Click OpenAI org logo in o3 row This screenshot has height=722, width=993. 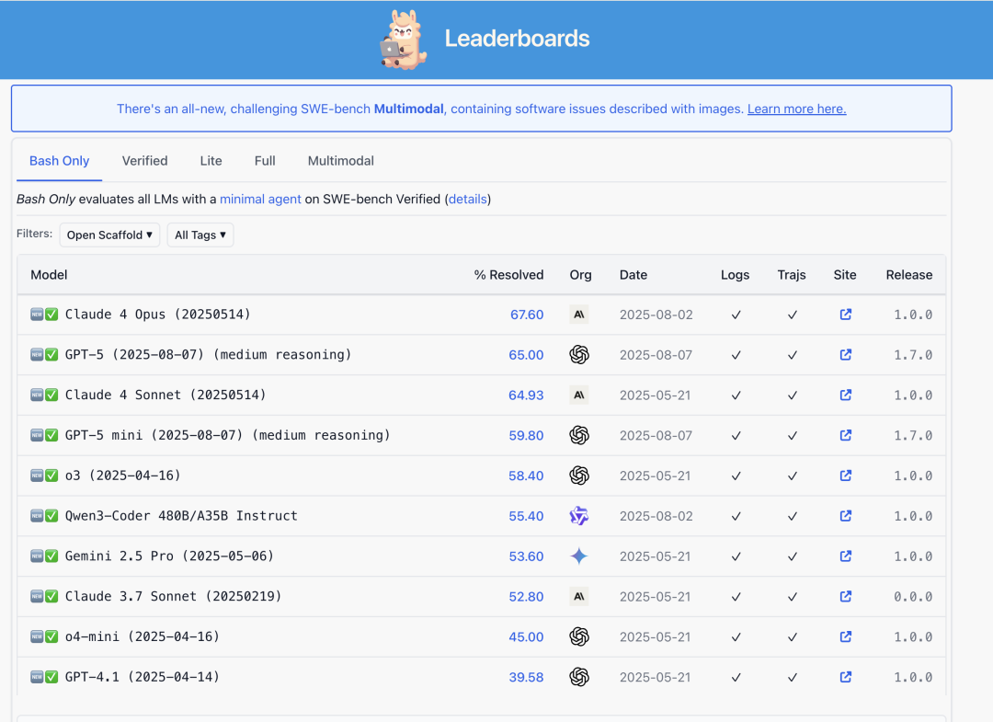(579, 476)
